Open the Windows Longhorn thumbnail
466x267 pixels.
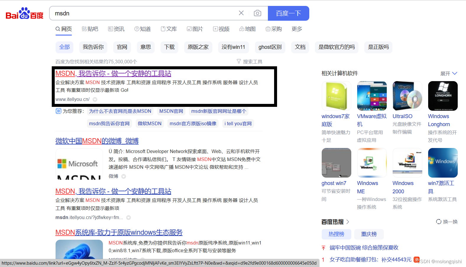pos(443,96)
